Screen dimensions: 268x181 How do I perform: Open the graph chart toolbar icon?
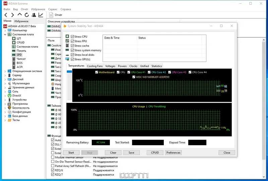click(41, 15)
